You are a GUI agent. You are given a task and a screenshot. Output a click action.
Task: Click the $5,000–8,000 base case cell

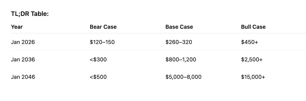tap(183, 77)
